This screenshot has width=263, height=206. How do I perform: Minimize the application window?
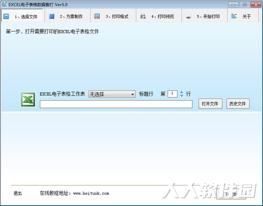pos(234,5)
